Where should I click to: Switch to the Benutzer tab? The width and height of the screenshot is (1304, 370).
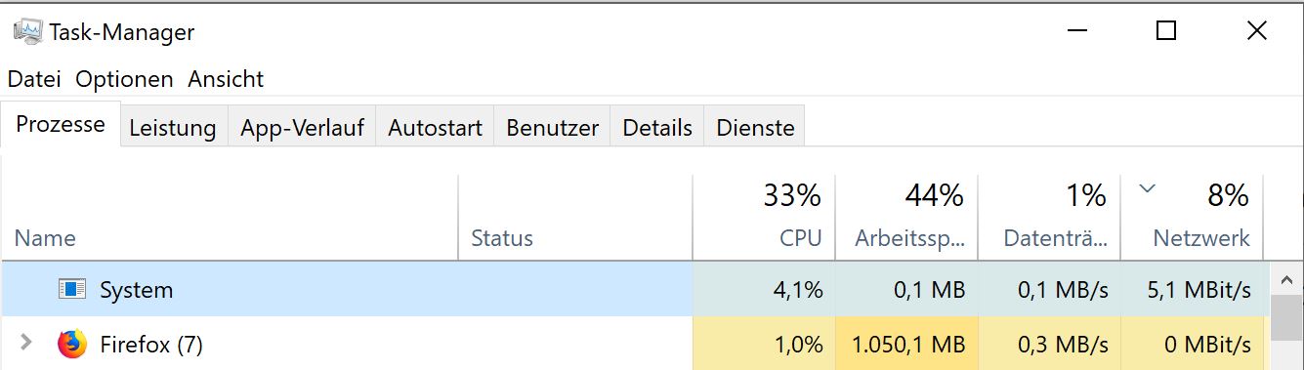pyautogui.click(x=552, y=127)
